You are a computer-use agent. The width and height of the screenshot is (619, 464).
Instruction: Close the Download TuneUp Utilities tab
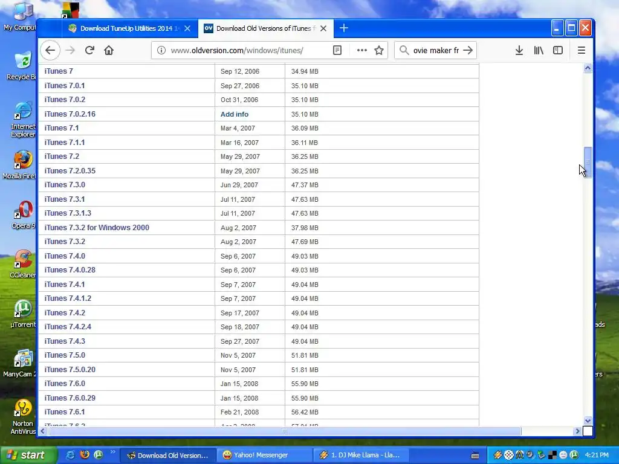(x=187, y=28)
